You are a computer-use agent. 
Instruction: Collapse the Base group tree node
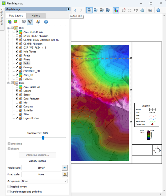(8, 83)
